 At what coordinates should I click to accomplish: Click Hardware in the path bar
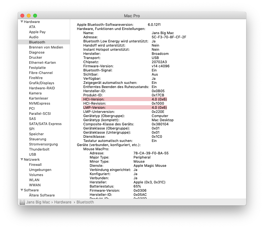coord(63,202)
